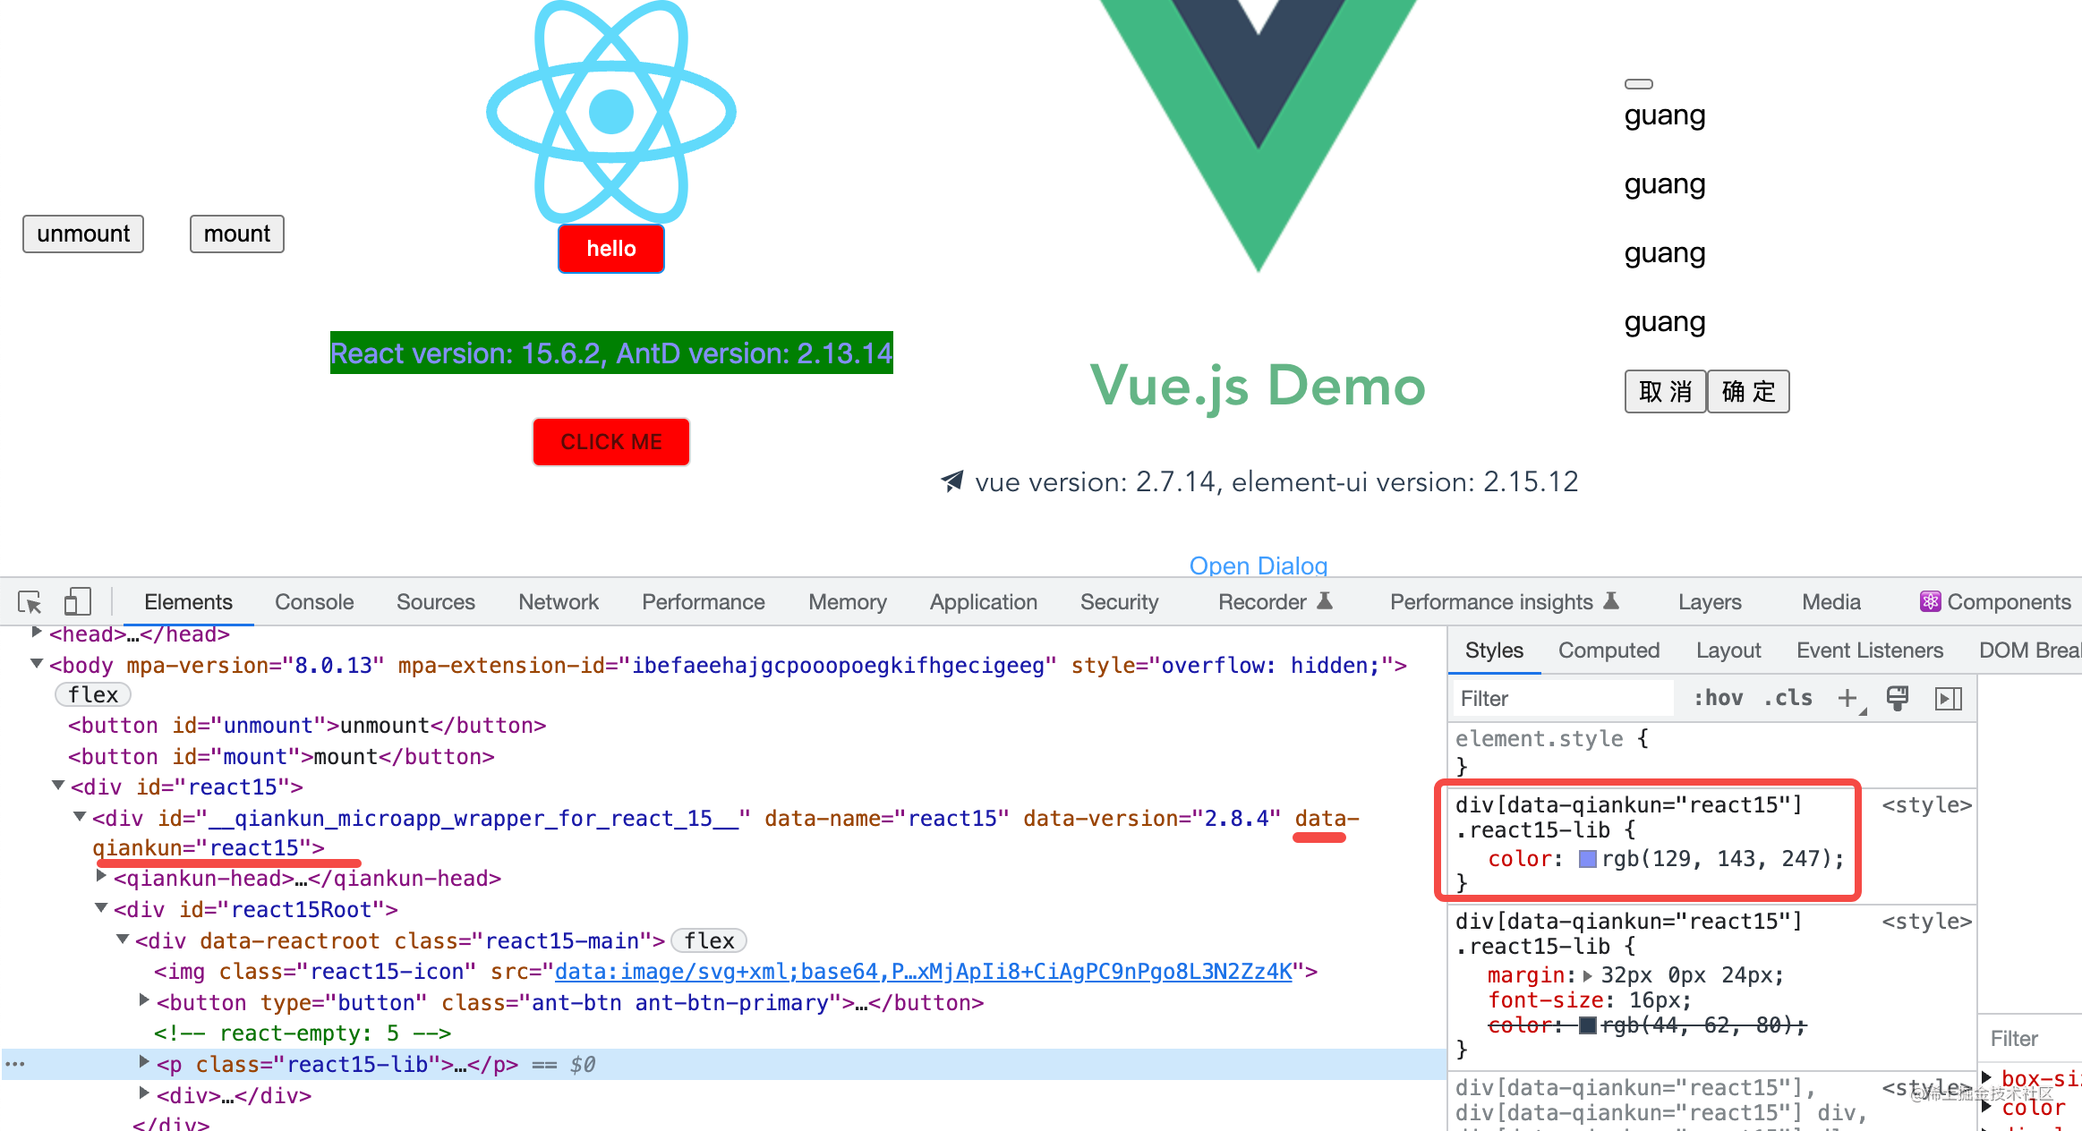Expand the p react15-lib node
Image resolution: width=2082 pixels, height=1131 pixels.
point(144,1063)
